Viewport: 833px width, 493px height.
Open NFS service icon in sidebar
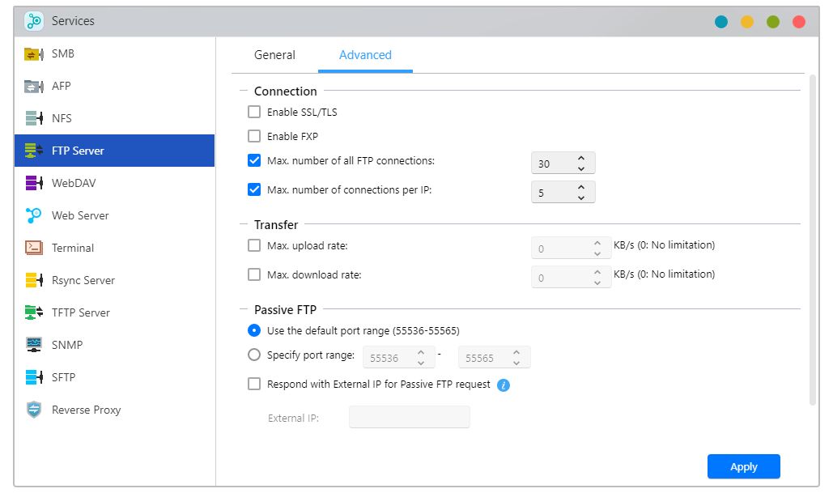click(33, 119)
